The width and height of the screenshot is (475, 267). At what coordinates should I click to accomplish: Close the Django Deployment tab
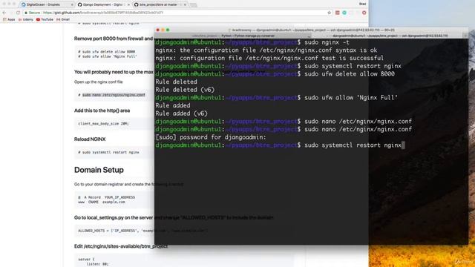pyautogui.click(x=128, y=4)
